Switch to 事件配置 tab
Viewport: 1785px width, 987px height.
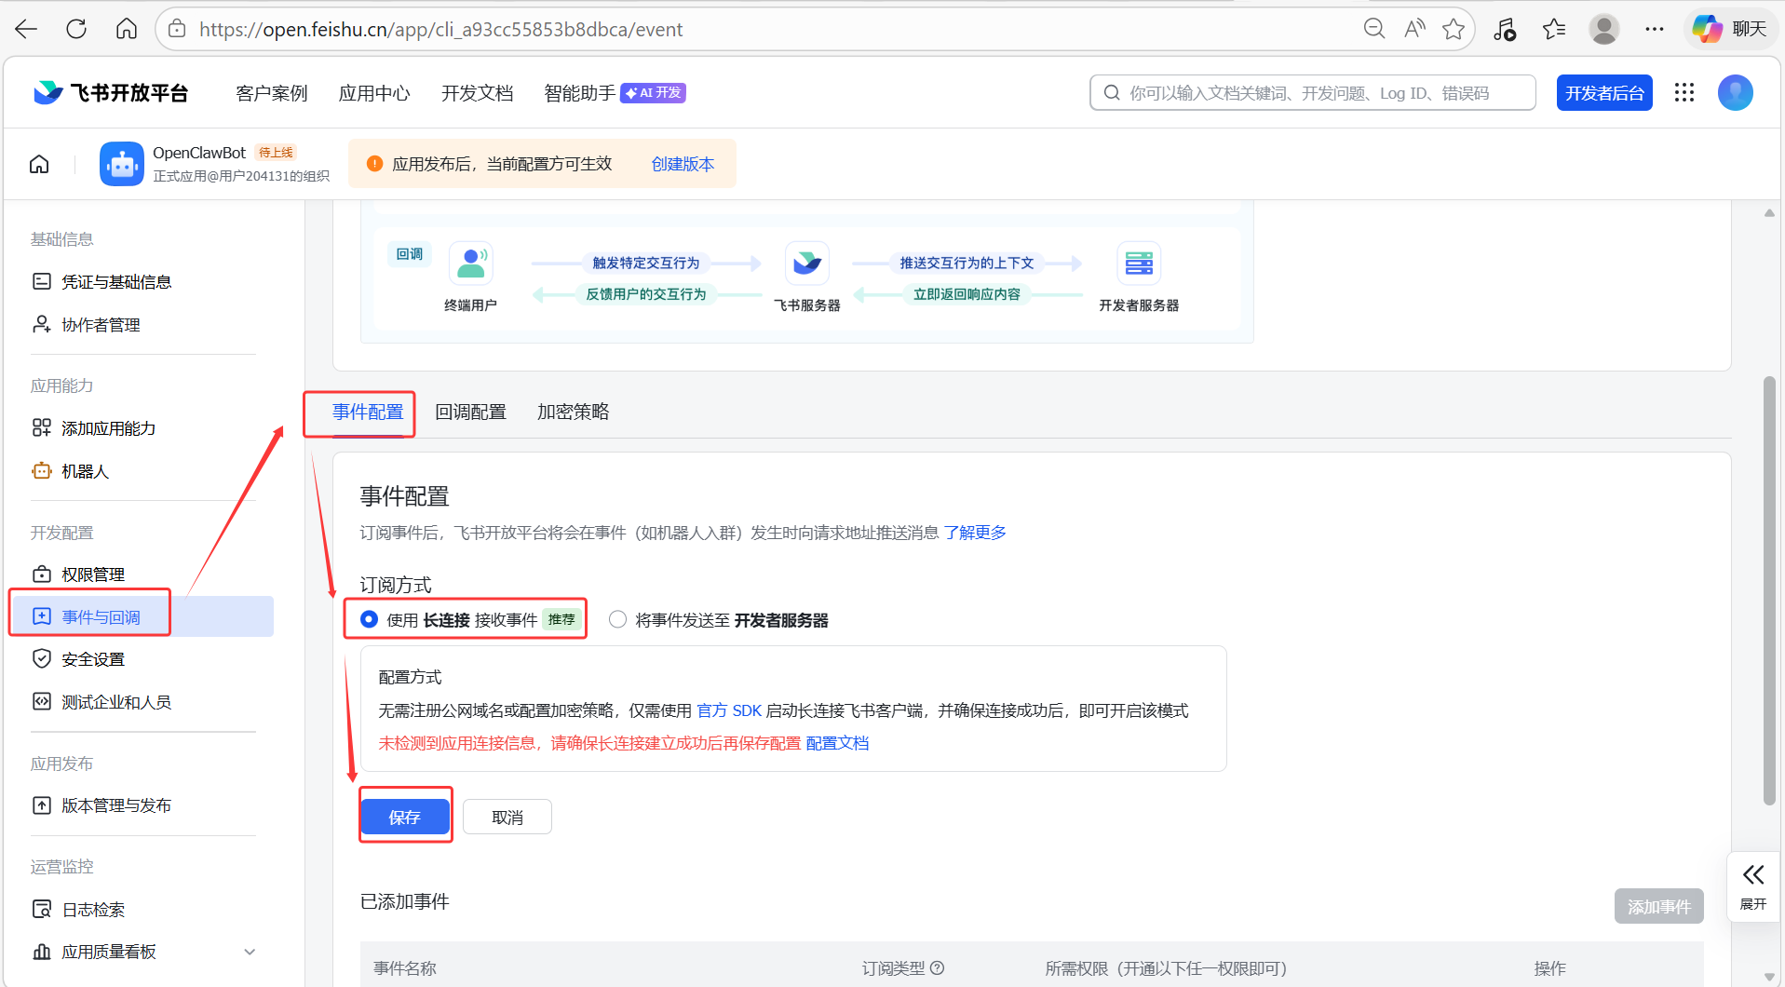368,412
